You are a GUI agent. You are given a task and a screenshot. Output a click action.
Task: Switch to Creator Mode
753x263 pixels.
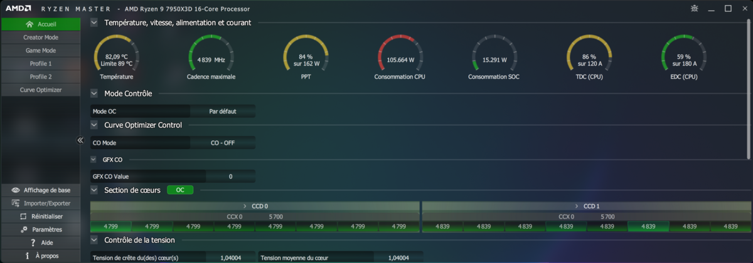point(41,38)
